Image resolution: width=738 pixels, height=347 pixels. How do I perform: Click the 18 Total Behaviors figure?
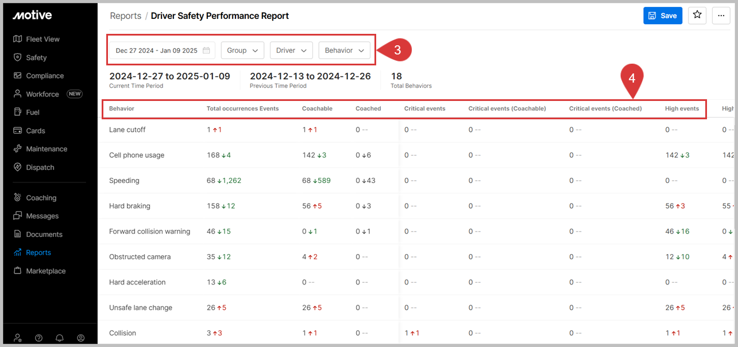tap(396, 76)
